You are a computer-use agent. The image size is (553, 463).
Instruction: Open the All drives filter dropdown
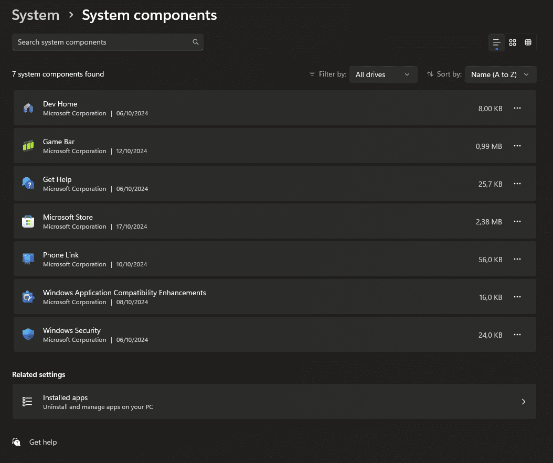[383, 74]
